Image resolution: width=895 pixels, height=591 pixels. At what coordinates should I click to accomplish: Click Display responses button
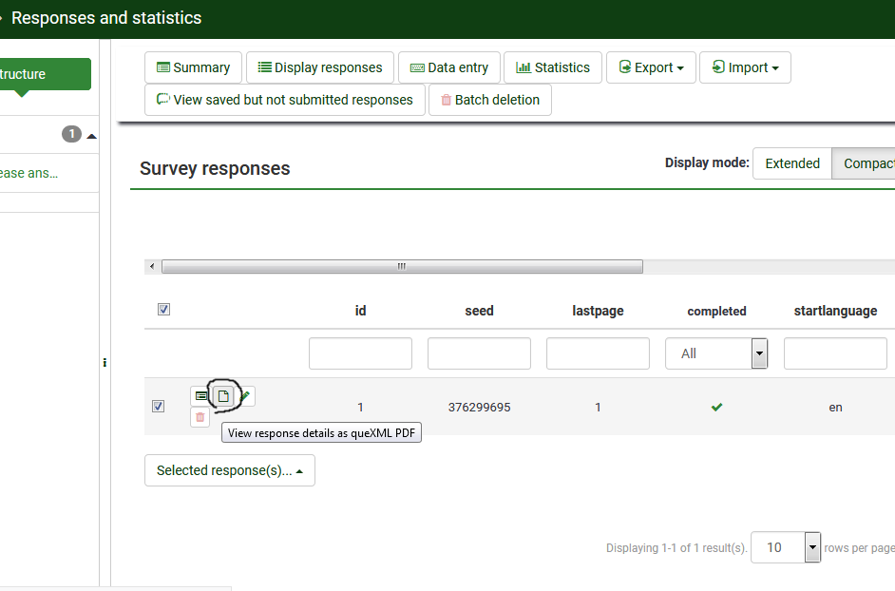(x=319, y=67)
